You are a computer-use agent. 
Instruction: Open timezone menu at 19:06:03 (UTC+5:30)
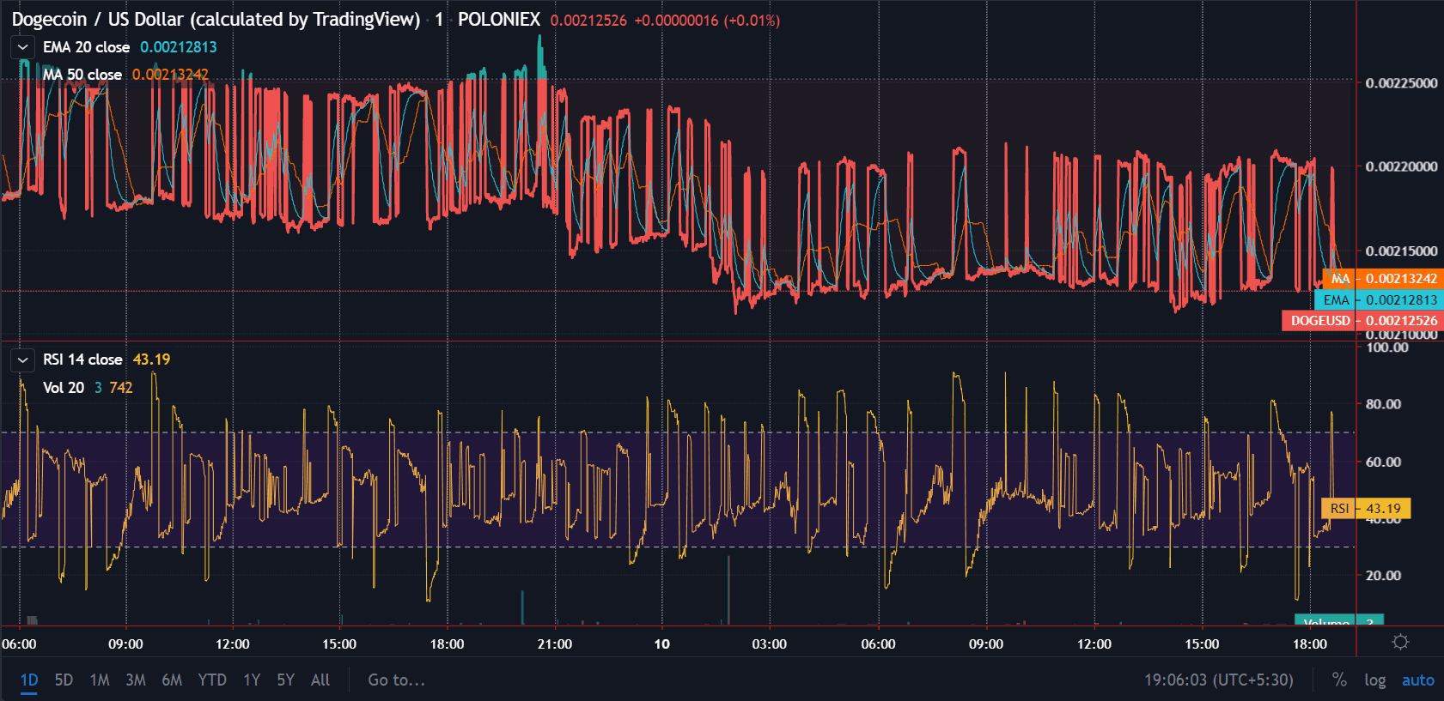point(1218,680)
